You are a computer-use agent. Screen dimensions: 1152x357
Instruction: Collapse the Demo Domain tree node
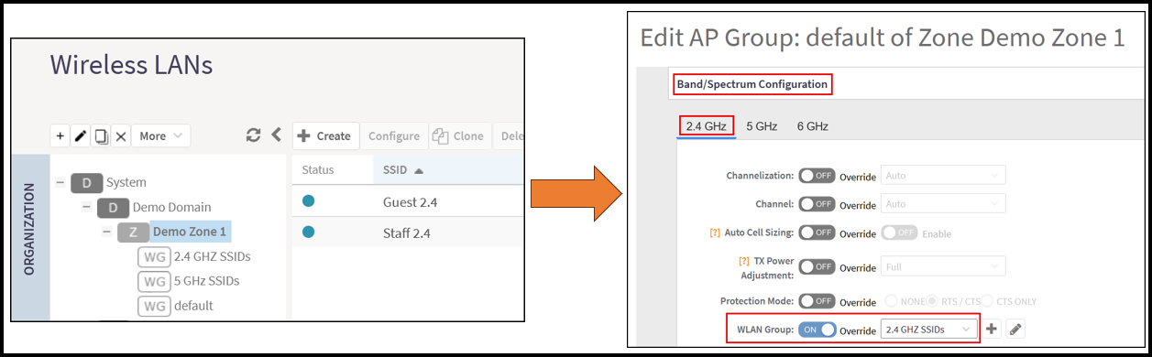tap(86, 208)
